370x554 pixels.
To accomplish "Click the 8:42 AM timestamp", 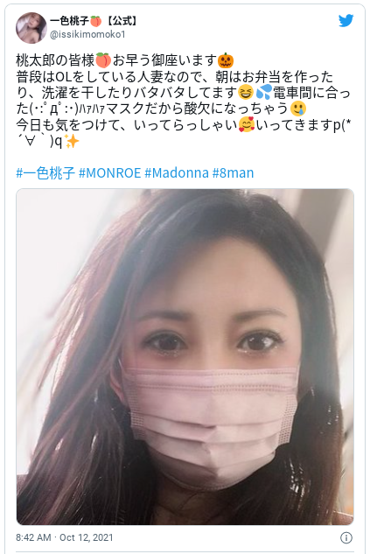I will click(33, 537).
